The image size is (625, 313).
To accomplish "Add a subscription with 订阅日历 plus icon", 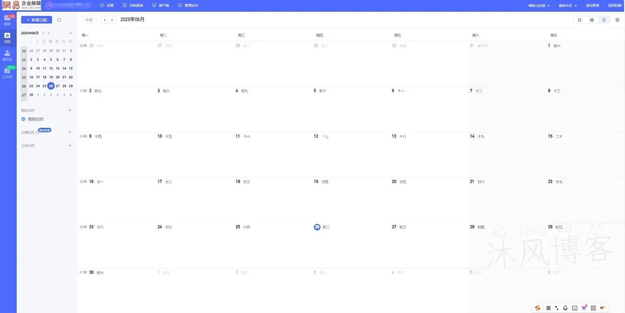I will [70, 132].
